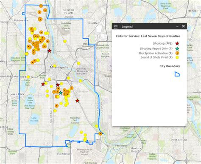Click the yellow Sound of Shots Fired legend symbol

[x=177, y=57]
